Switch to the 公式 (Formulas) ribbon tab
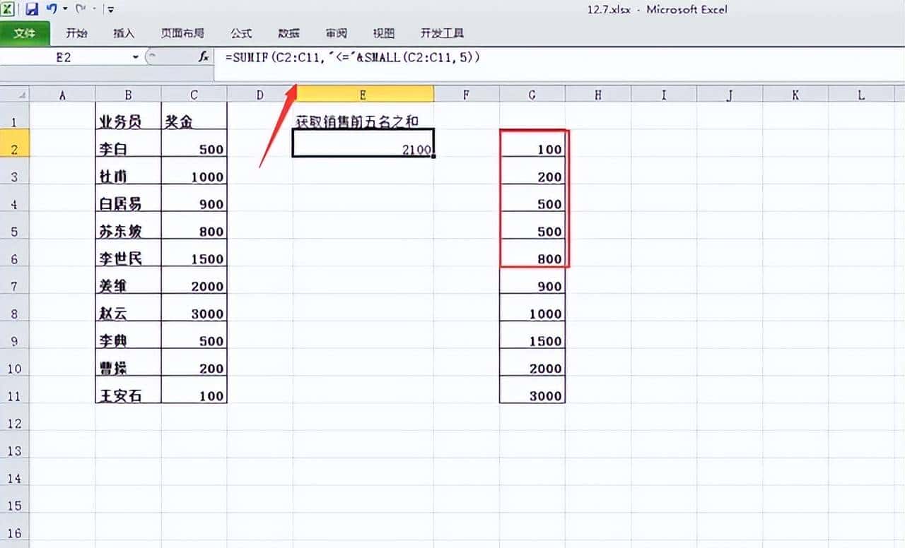905x548 pixels. (x=241, y=33)
